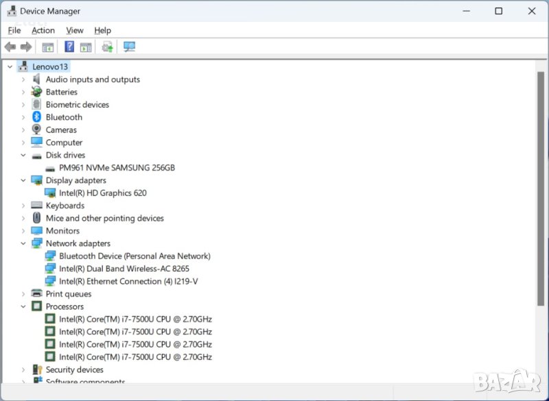Open the Action menu
The width and height of the screenshot is (549, 401).
[43, 30]
